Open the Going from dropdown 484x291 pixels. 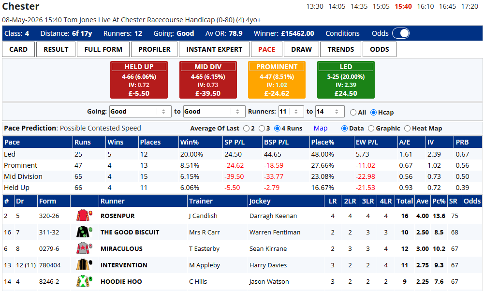point(140,111)
